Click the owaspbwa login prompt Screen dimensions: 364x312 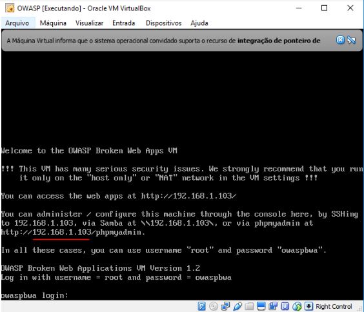coord(34,295)
